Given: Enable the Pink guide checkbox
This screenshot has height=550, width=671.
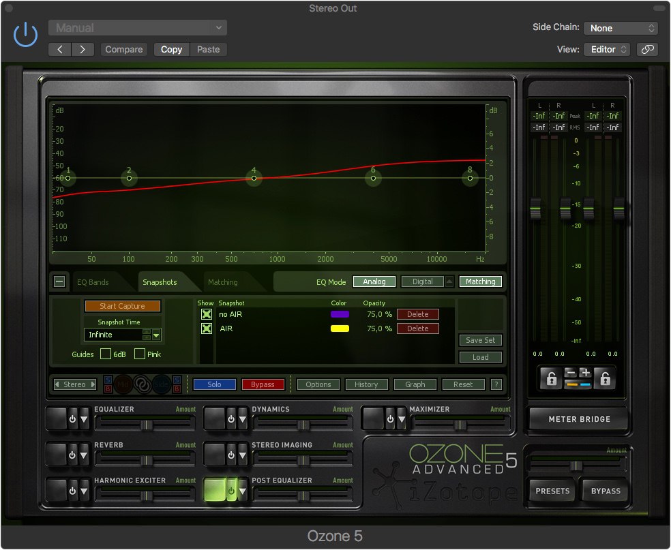Looking at the screenshot, I should point(140,354).
